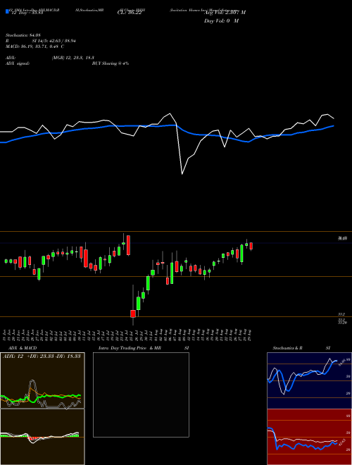Select the 'Stochastics: 84.08' reading
The image size is (352, 465).
pos(23,35)
